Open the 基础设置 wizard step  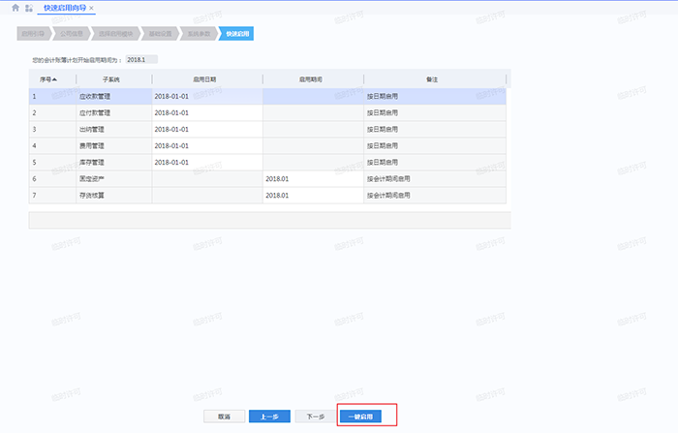click(x=159, y=33)
